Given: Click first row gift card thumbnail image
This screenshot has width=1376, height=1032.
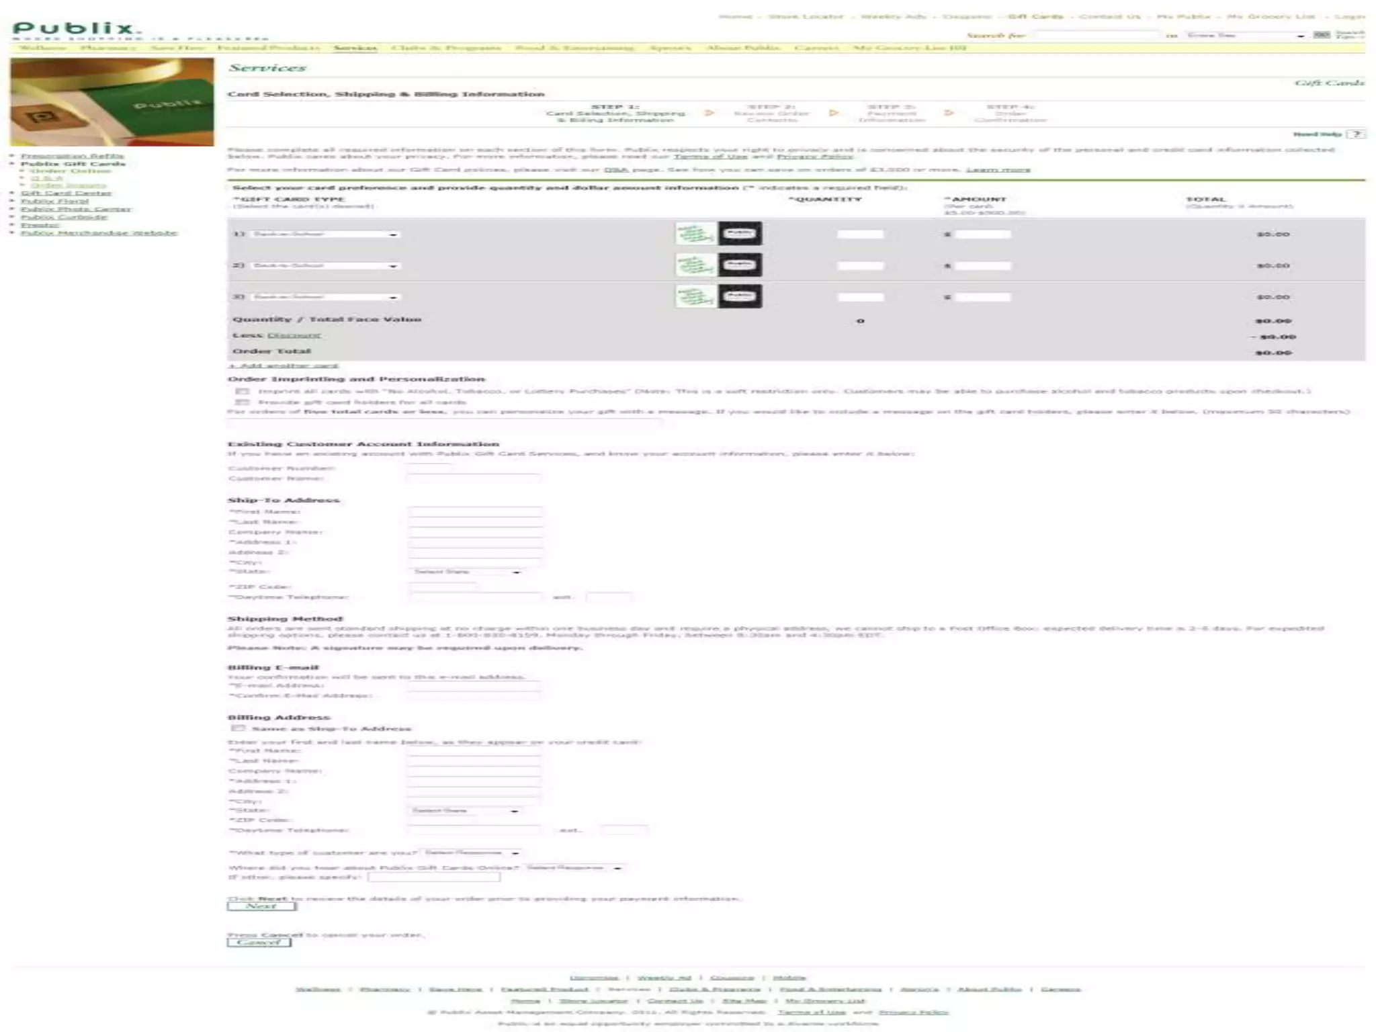Looking at the screenshot, I should pyautogui.click(x=695, y=234).
